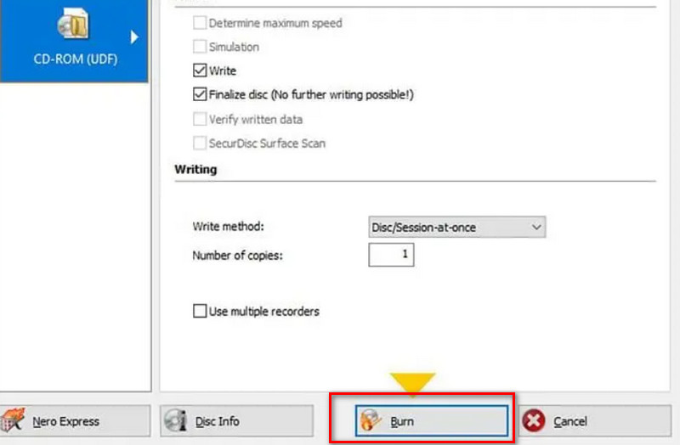Click the Nero Express logo icon
Viewport: 680px width, 445px height.
click(x=13, y=420)
